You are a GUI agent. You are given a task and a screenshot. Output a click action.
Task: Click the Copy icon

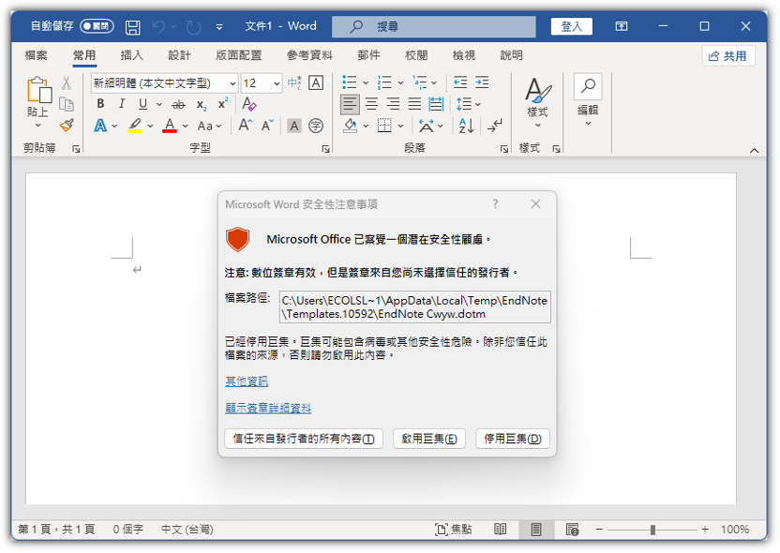click(67, 104)
